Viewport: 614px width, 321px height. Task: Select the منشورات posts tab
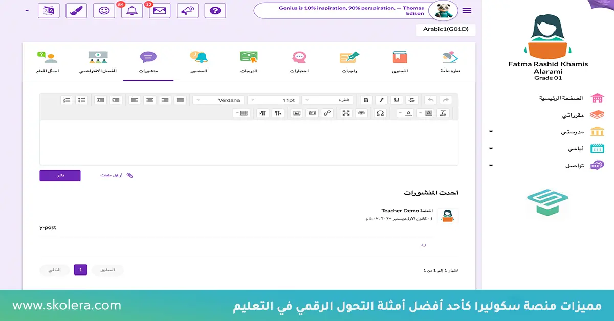pyautogui.click(x=148, y=62)
